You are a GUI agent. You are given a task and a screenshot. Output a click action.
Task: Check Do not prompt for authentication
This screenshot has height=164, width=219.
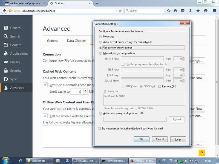click(x=99, y=128)
